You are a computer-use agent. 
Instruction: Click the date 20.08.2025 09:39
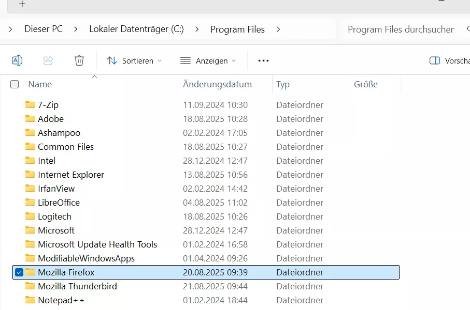[x=216, y=272]
